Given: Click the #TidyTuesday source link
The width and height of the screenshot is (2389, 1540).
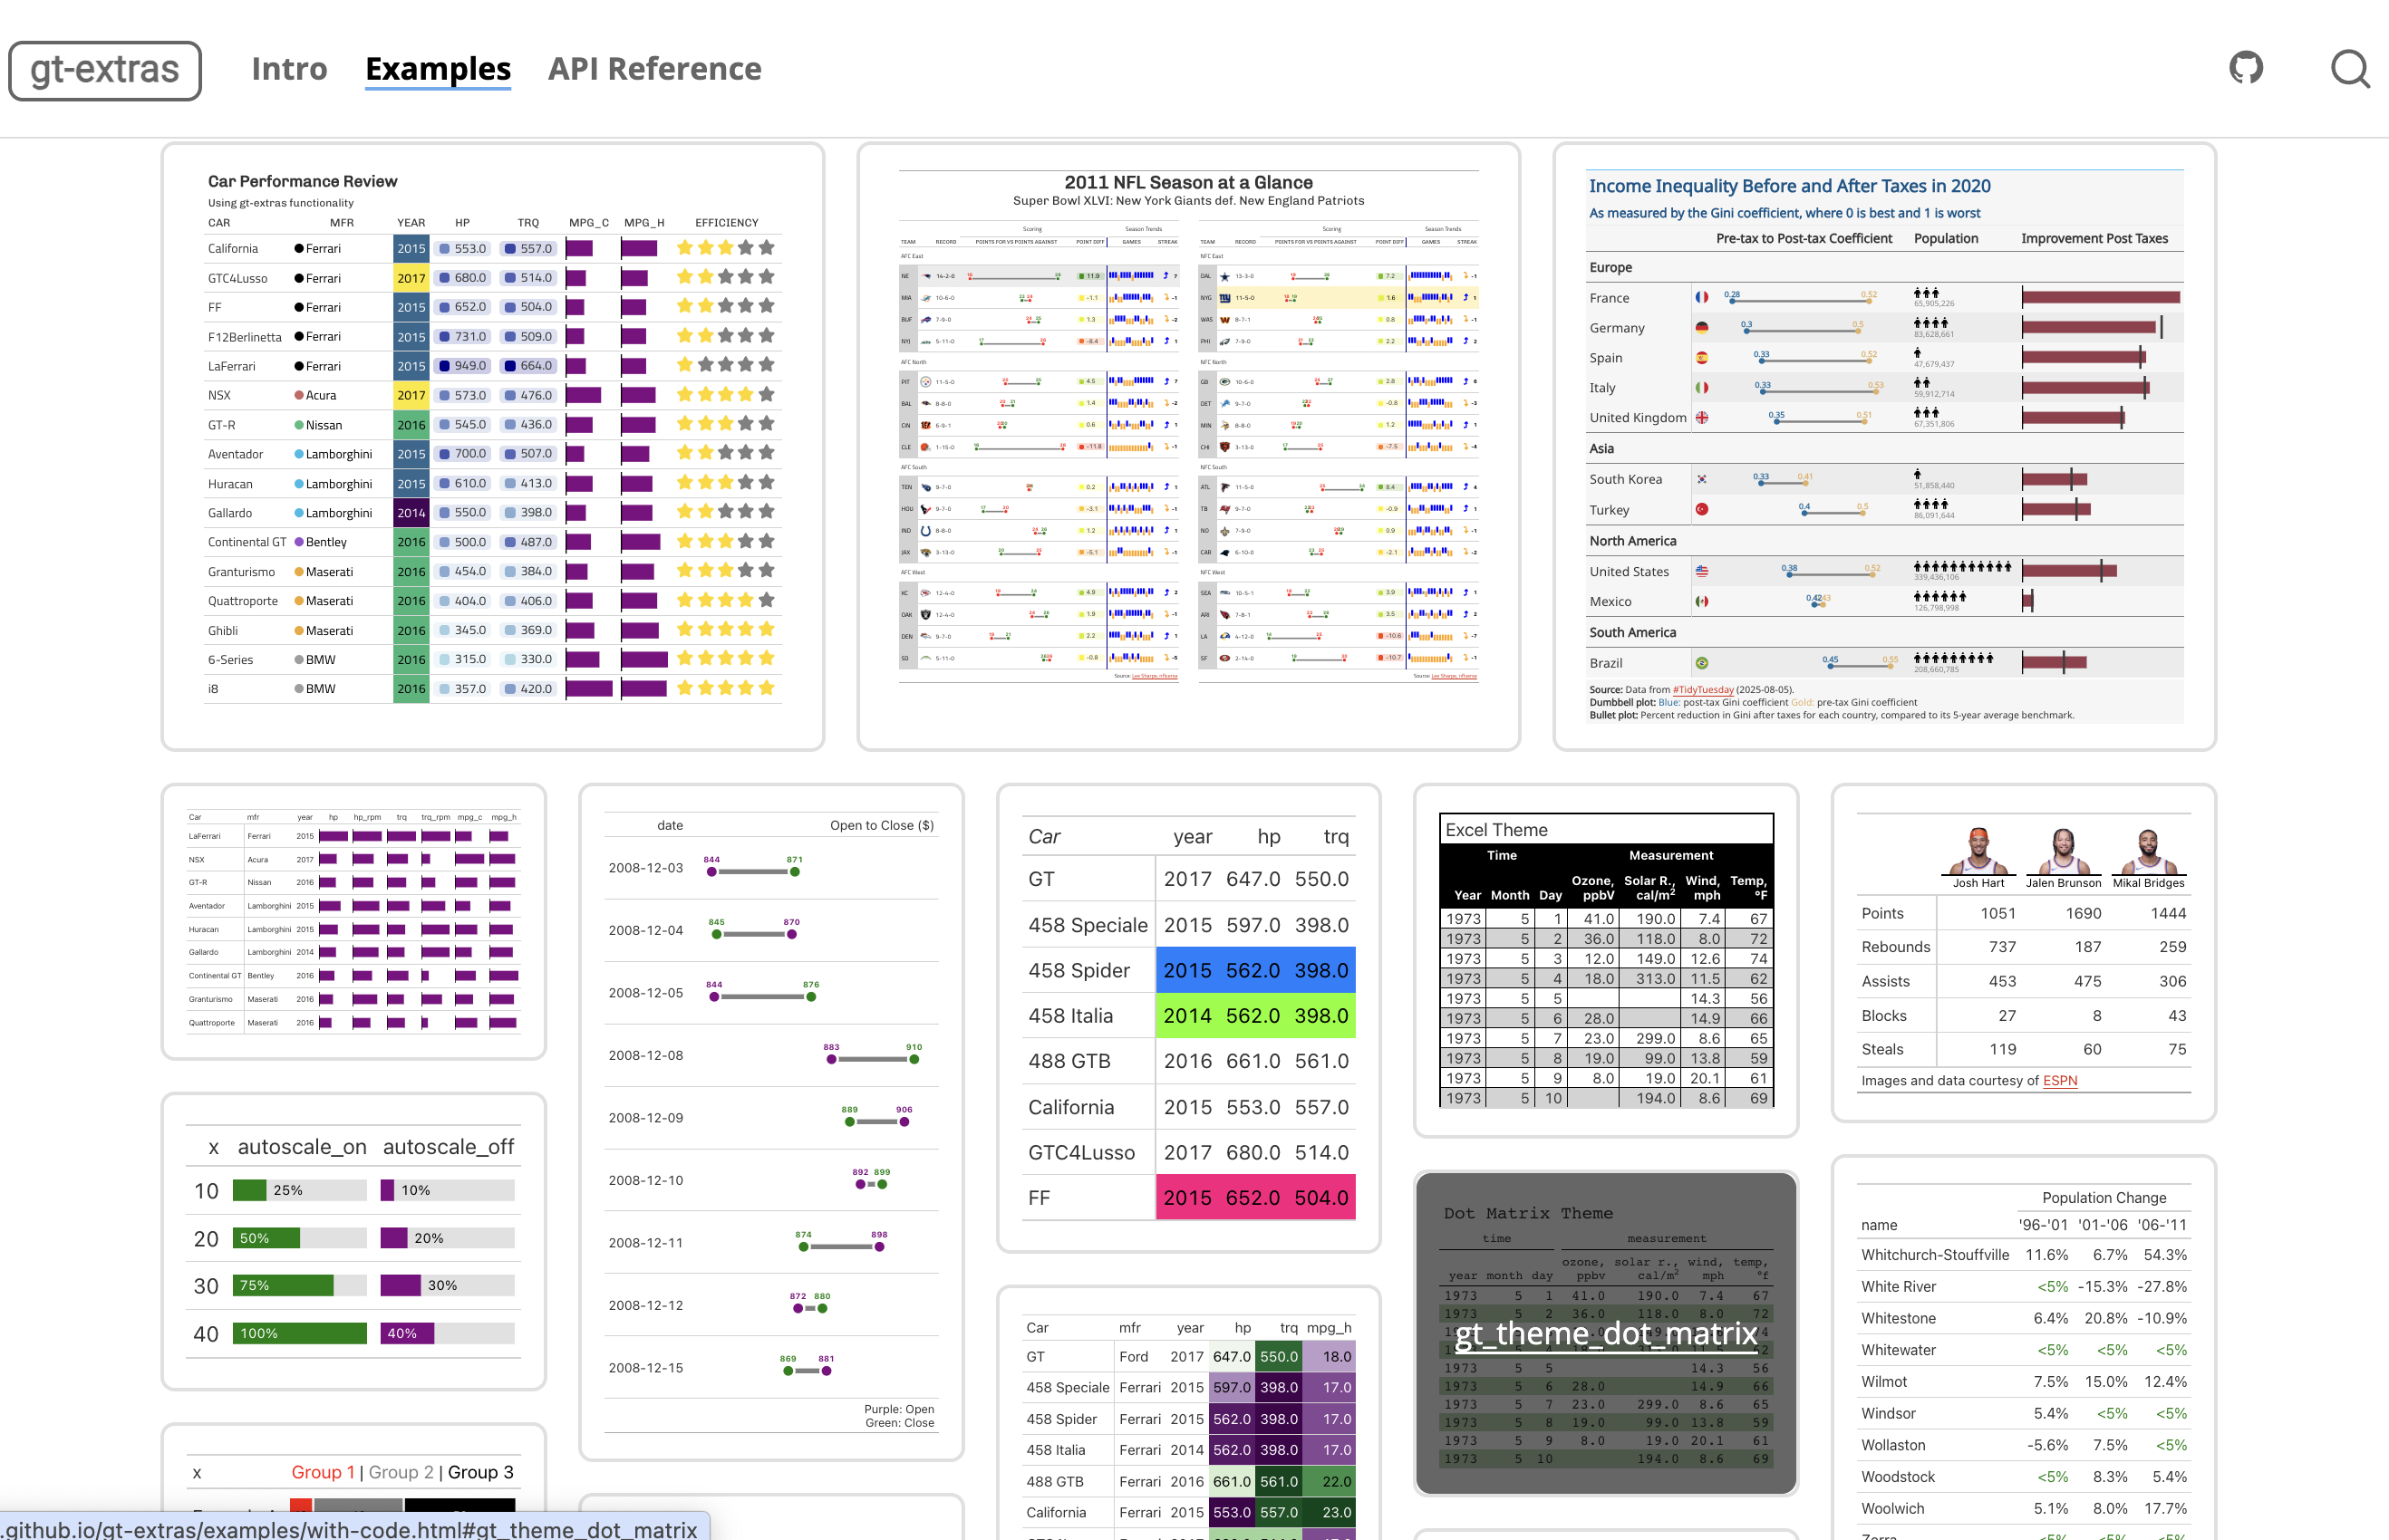Looking at the screenshot, I should pyautogui.click(x=1702, y=689).
